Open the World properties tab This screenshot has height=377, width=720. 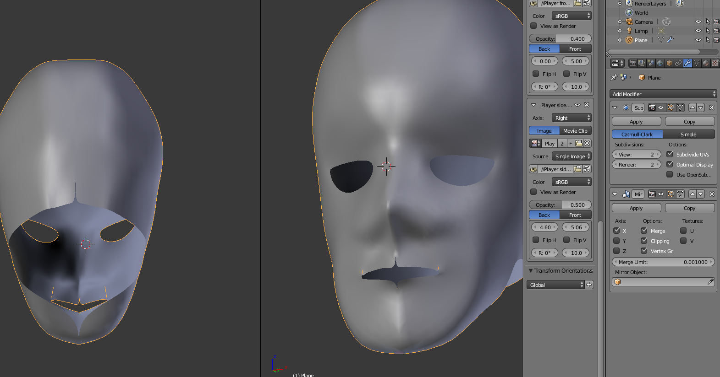(x=660, y=63)
